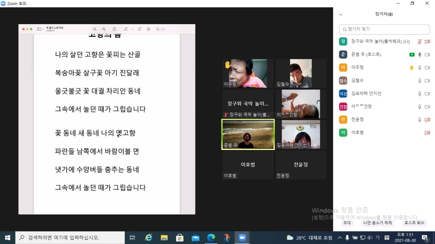
Task: Open File Explorer from taskbar
Action: click(164, 238)
